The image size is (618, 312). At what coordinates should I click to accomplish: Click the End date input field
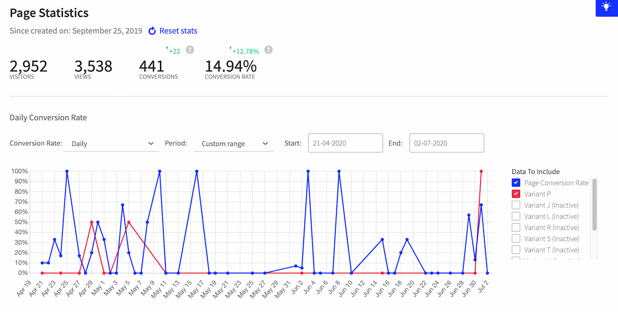[x=447, y=143]
